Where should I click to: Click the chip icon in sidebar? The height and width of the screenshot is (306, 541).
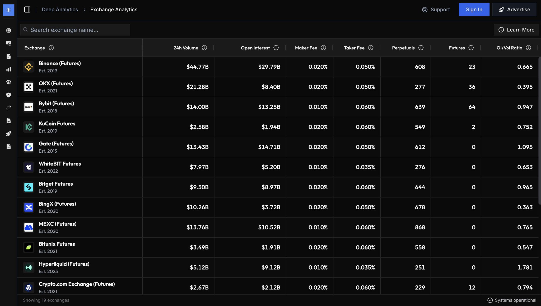point(8,30)
